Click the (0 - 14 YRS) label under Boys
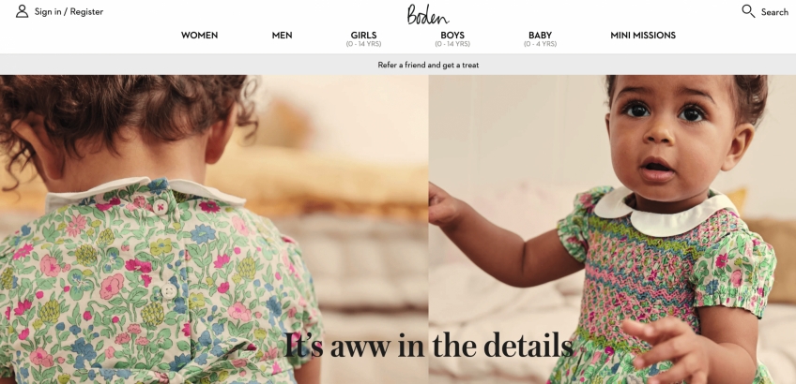 [x=452, y=44]
